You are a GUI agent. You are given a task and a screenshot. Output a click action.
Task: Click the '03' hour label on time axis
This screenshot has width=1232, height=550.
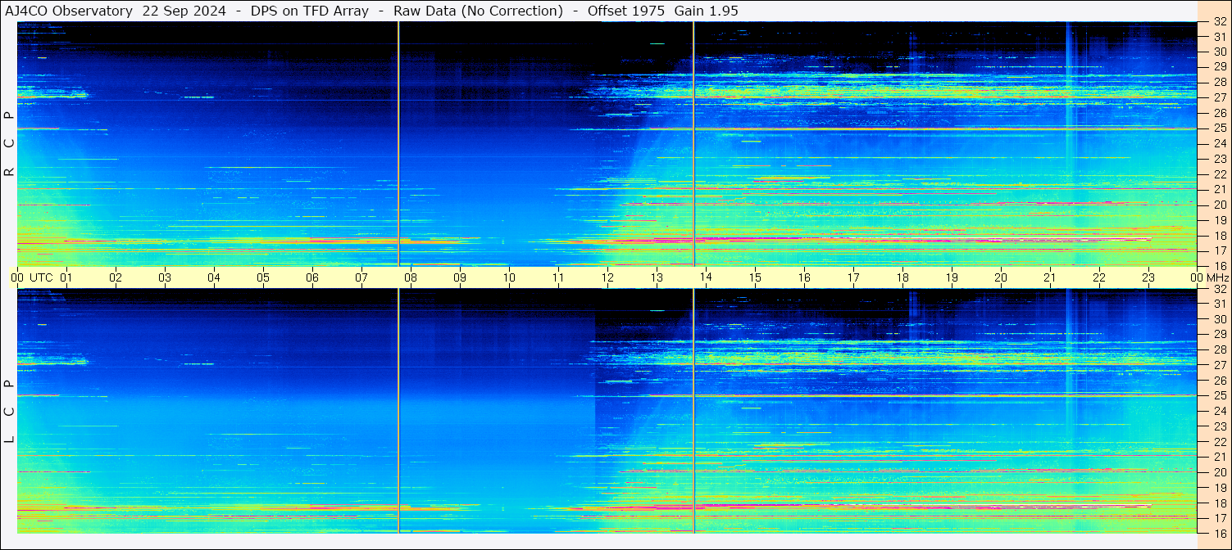click(165, 277)
